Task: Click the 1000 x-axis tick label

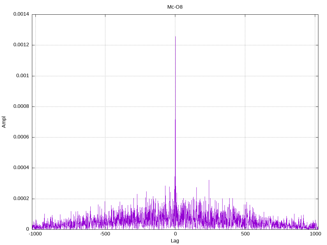Action: [315, 234]
